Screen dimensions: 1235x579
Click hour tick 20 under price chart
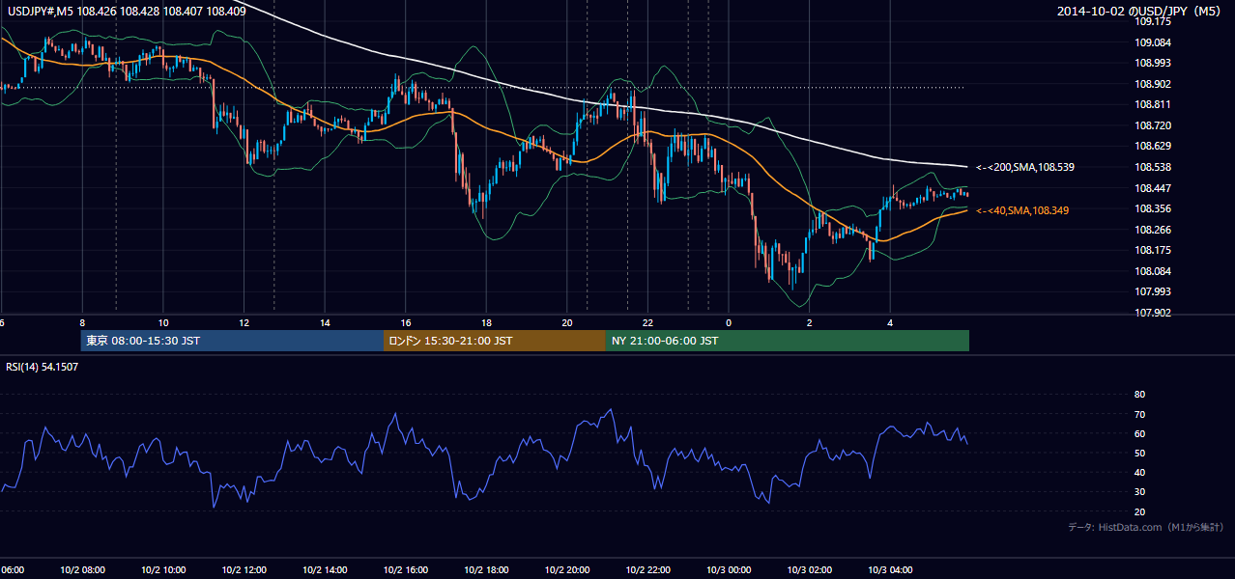click(567, 322)
